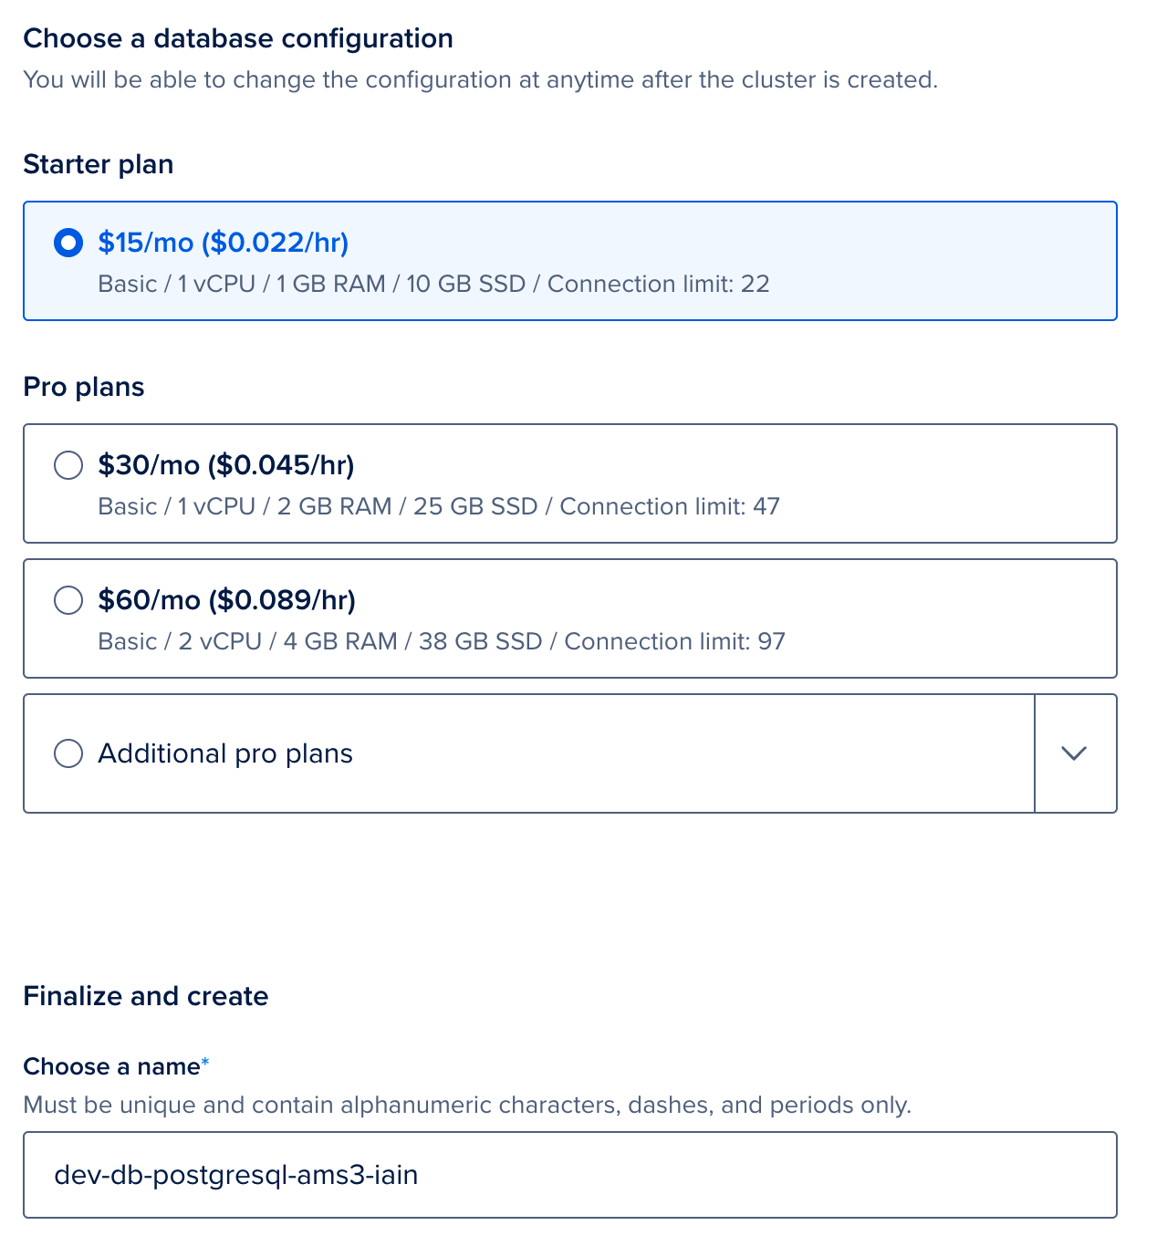Choose the $30/mo pro plan radio button
Screen dimensions: 1157x1246
click(68, 465)
